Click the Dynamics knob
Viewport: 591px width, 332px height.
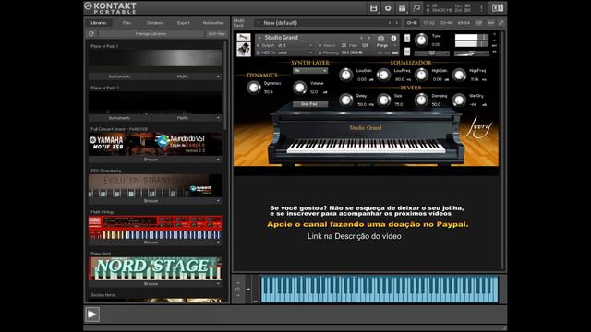click(x=254, y=88)
